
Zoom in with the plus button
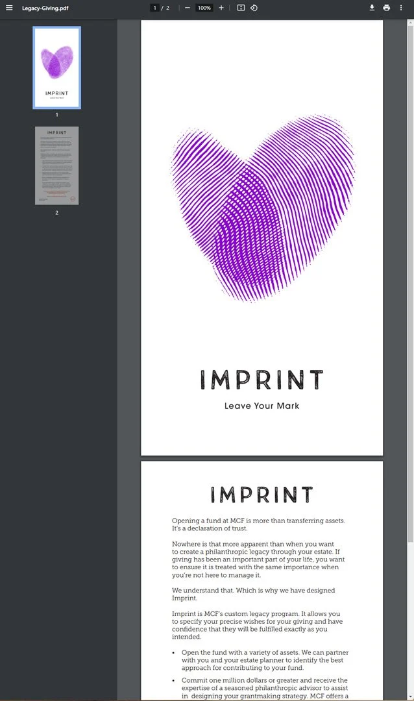point(221,8)
